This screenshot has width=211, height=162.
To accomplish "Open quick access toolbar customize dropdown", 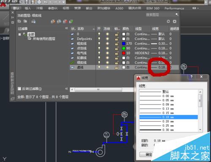I will click(64, 2).
